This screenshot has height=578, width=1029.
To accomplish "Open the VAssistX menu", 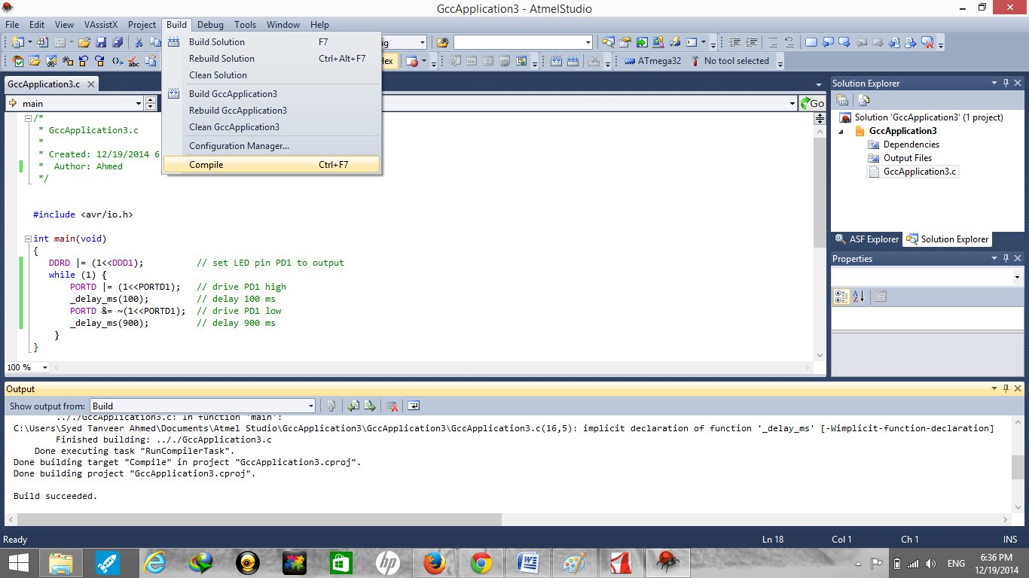I will click(100, 25).
